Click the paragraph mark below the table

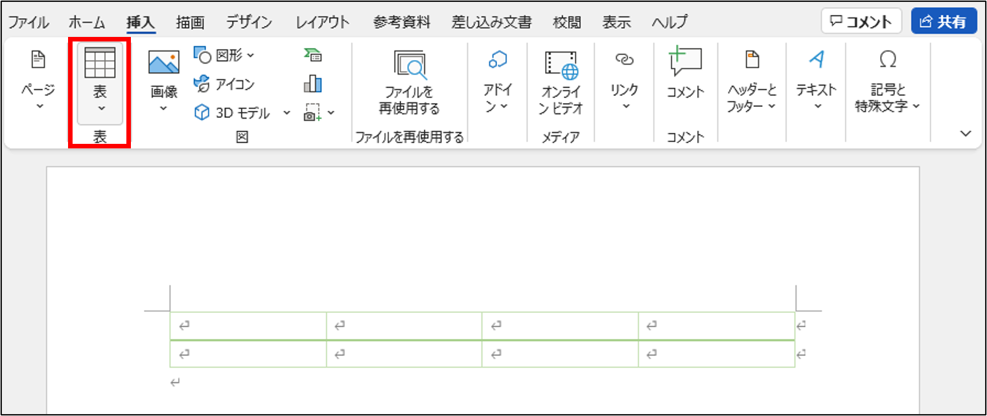click(174, 383)
